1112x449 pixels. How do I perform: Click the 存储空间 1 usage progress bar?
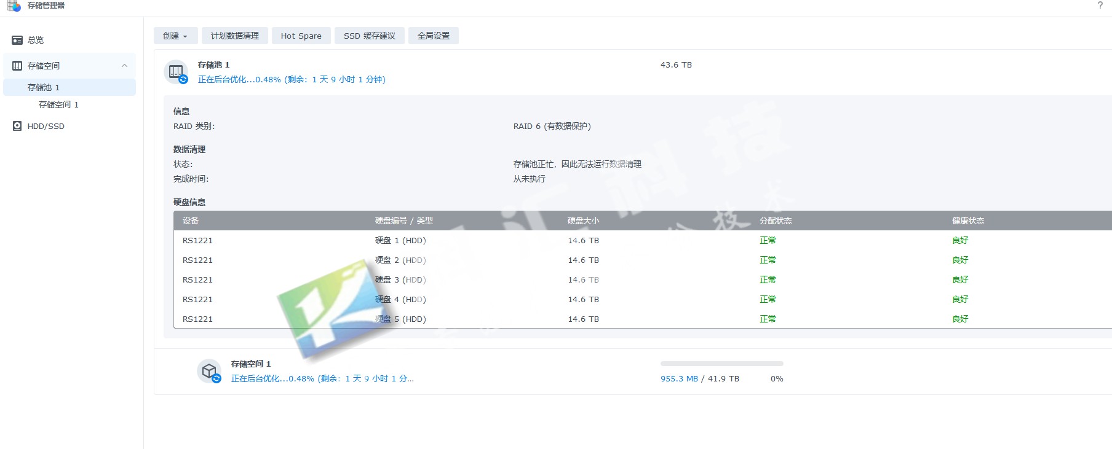[x=721, y=364]
